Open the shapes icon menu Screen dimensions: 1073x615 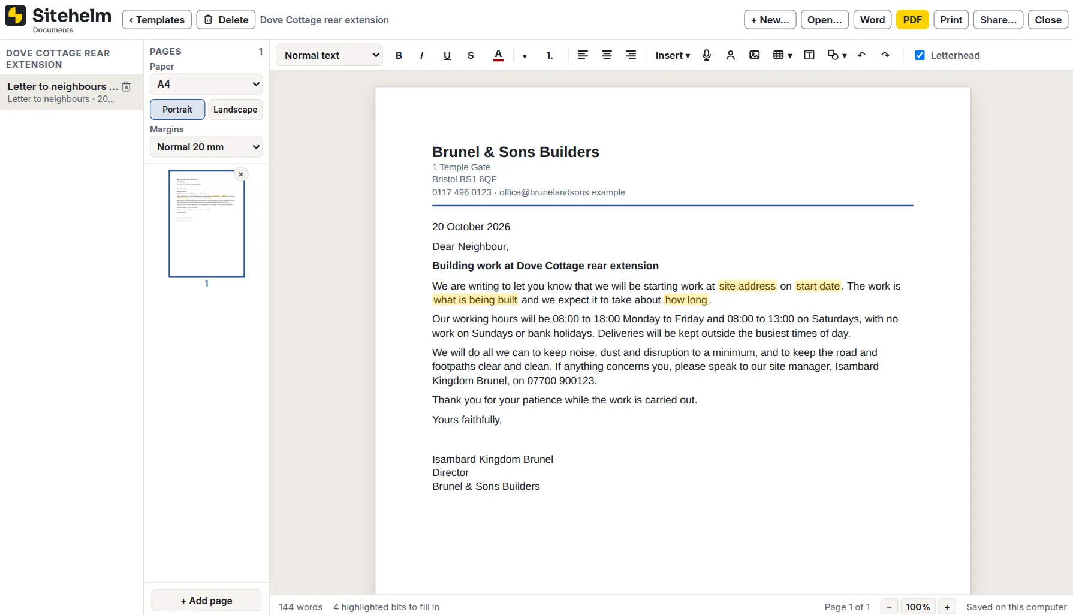click(837, 55)
